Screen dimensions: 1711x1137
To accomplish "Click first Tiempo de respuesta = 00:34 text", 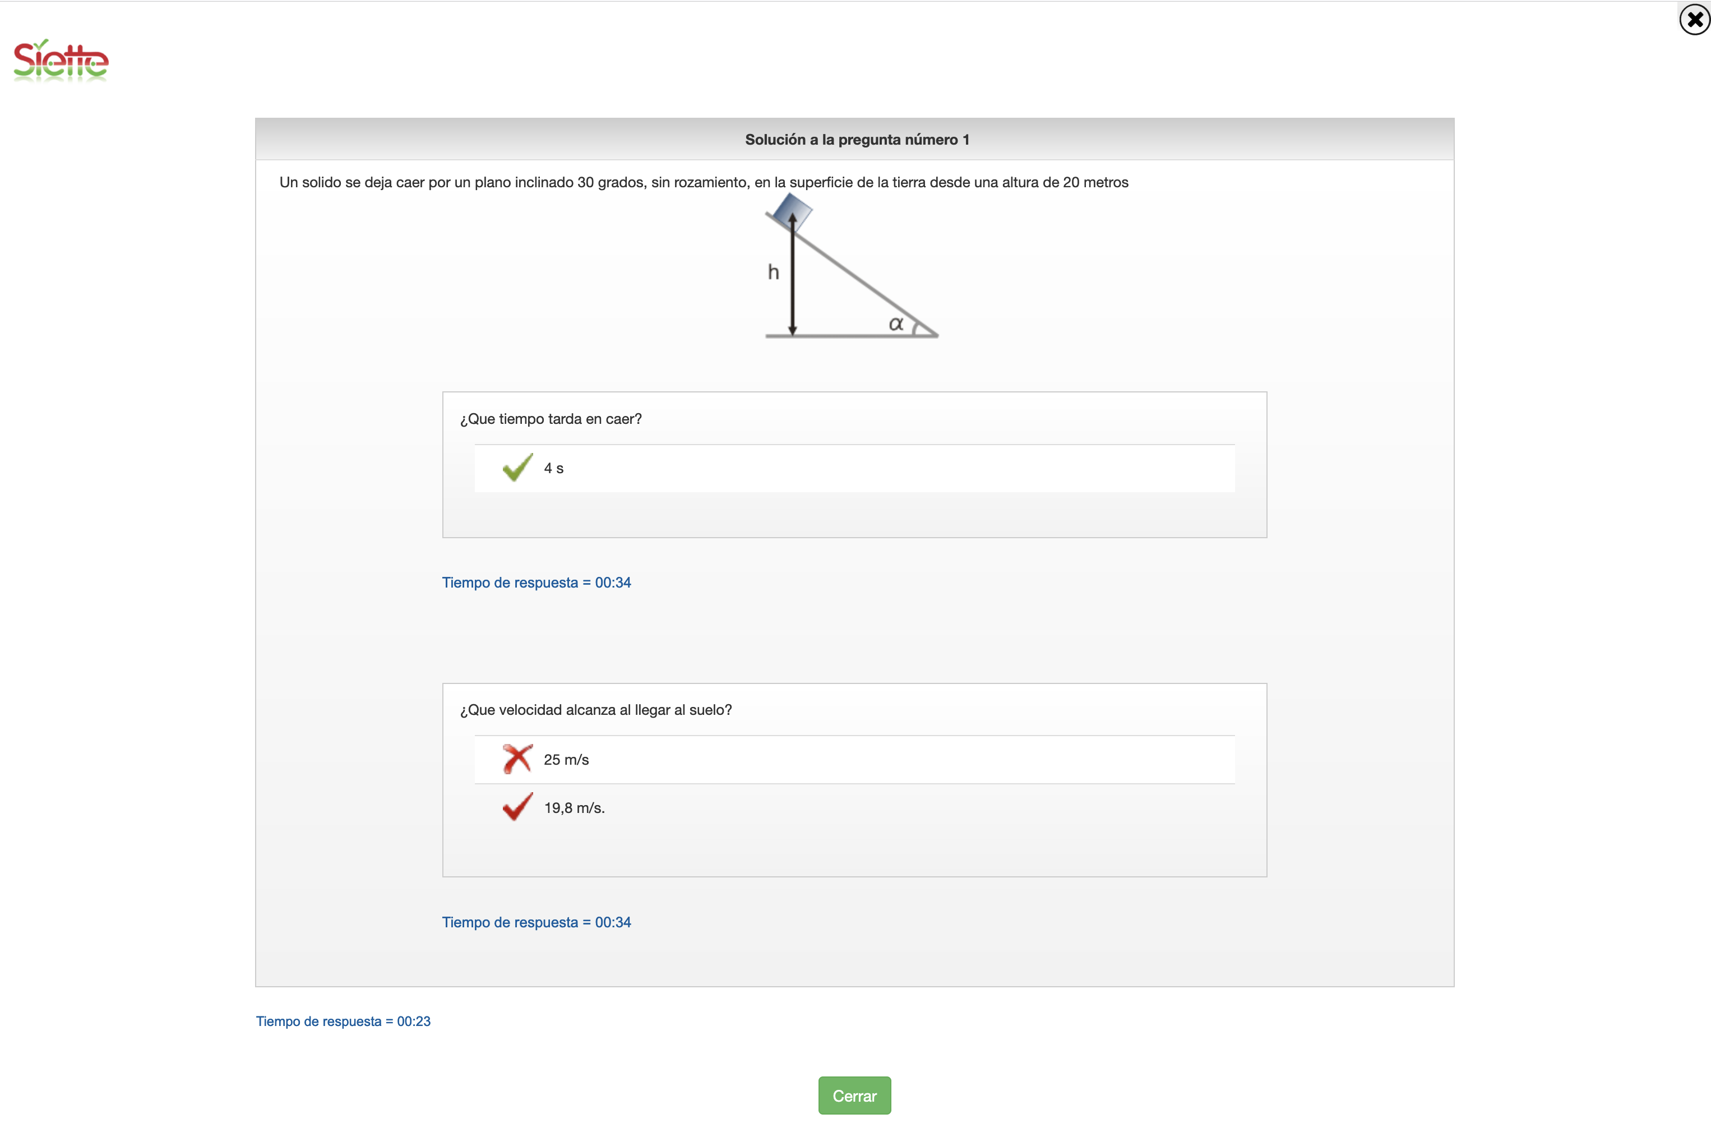I will (537, 583).
